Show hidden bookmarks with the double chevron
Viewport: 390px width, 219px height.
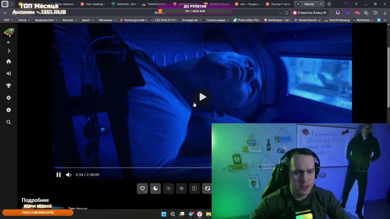click(x=385, y=20)
